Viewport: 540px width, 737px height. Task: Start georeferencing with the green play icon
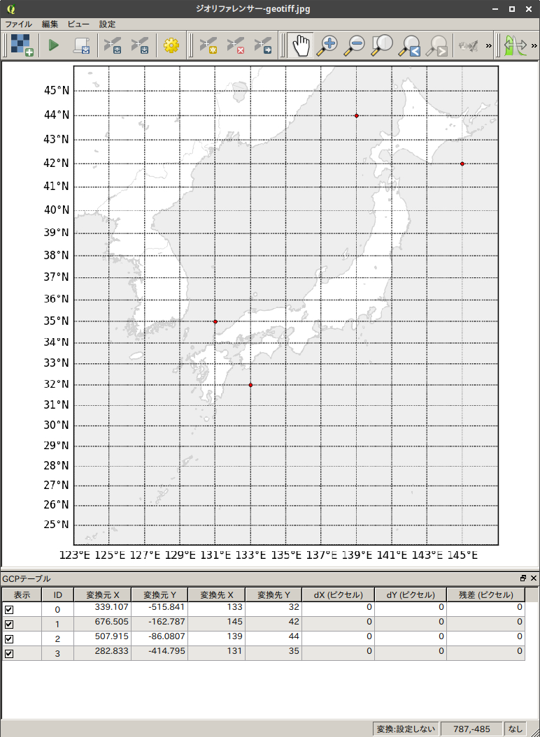coord(54,45)
